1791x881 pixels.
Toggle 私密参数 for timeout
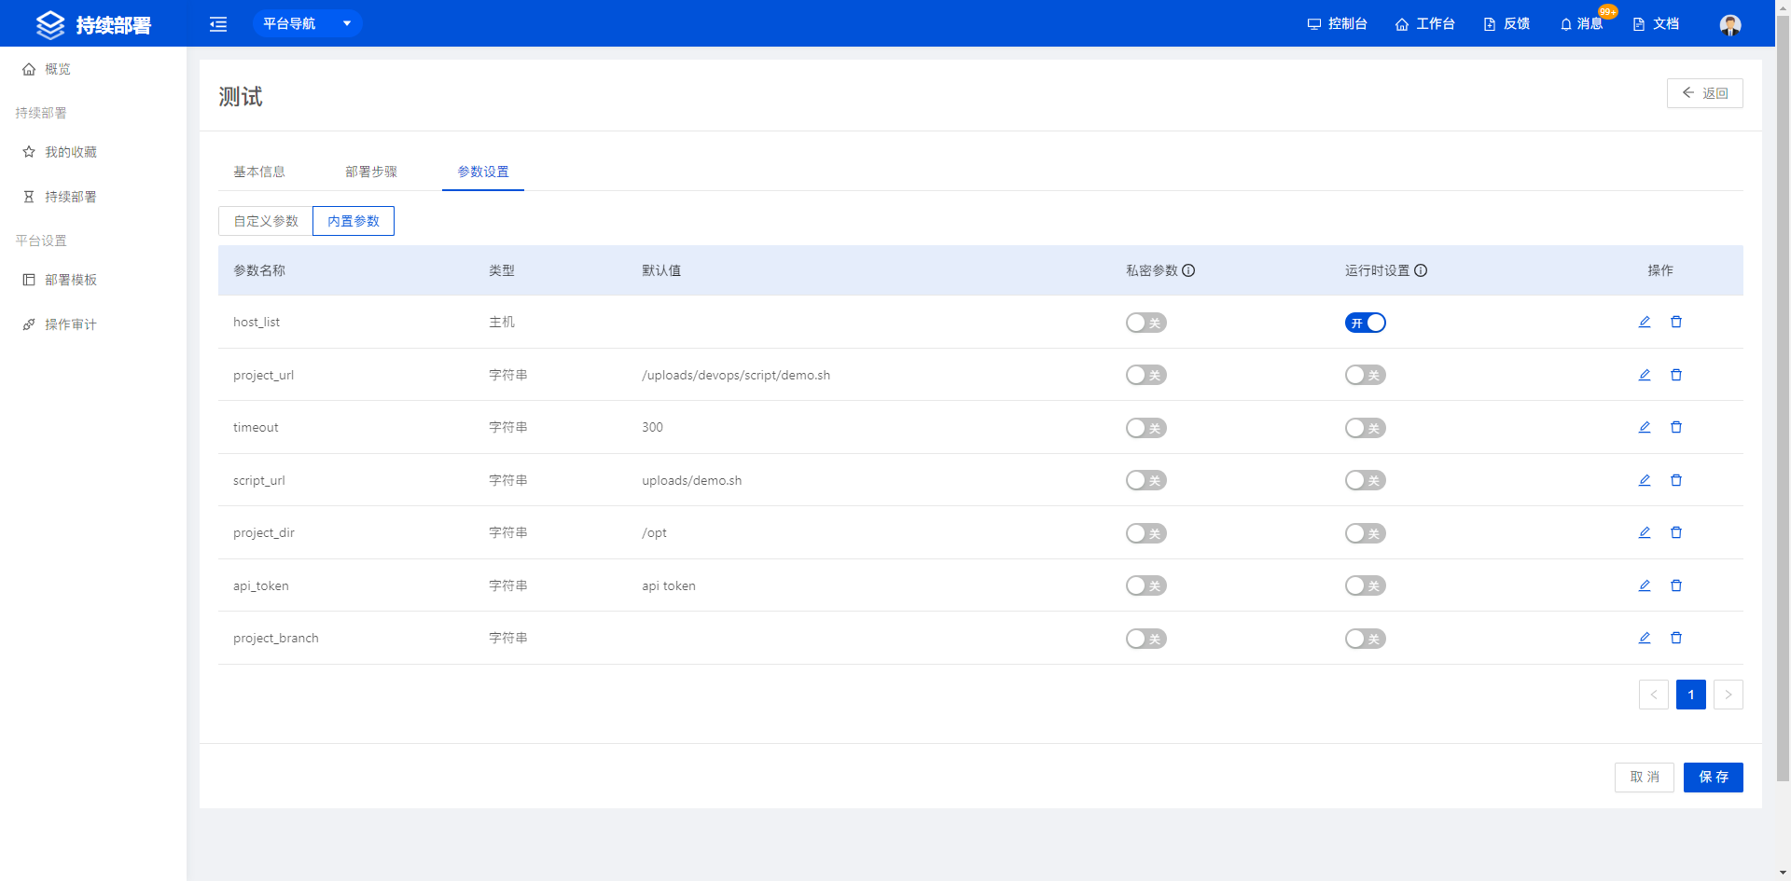pyautogui.click(x=1146, y=428)
